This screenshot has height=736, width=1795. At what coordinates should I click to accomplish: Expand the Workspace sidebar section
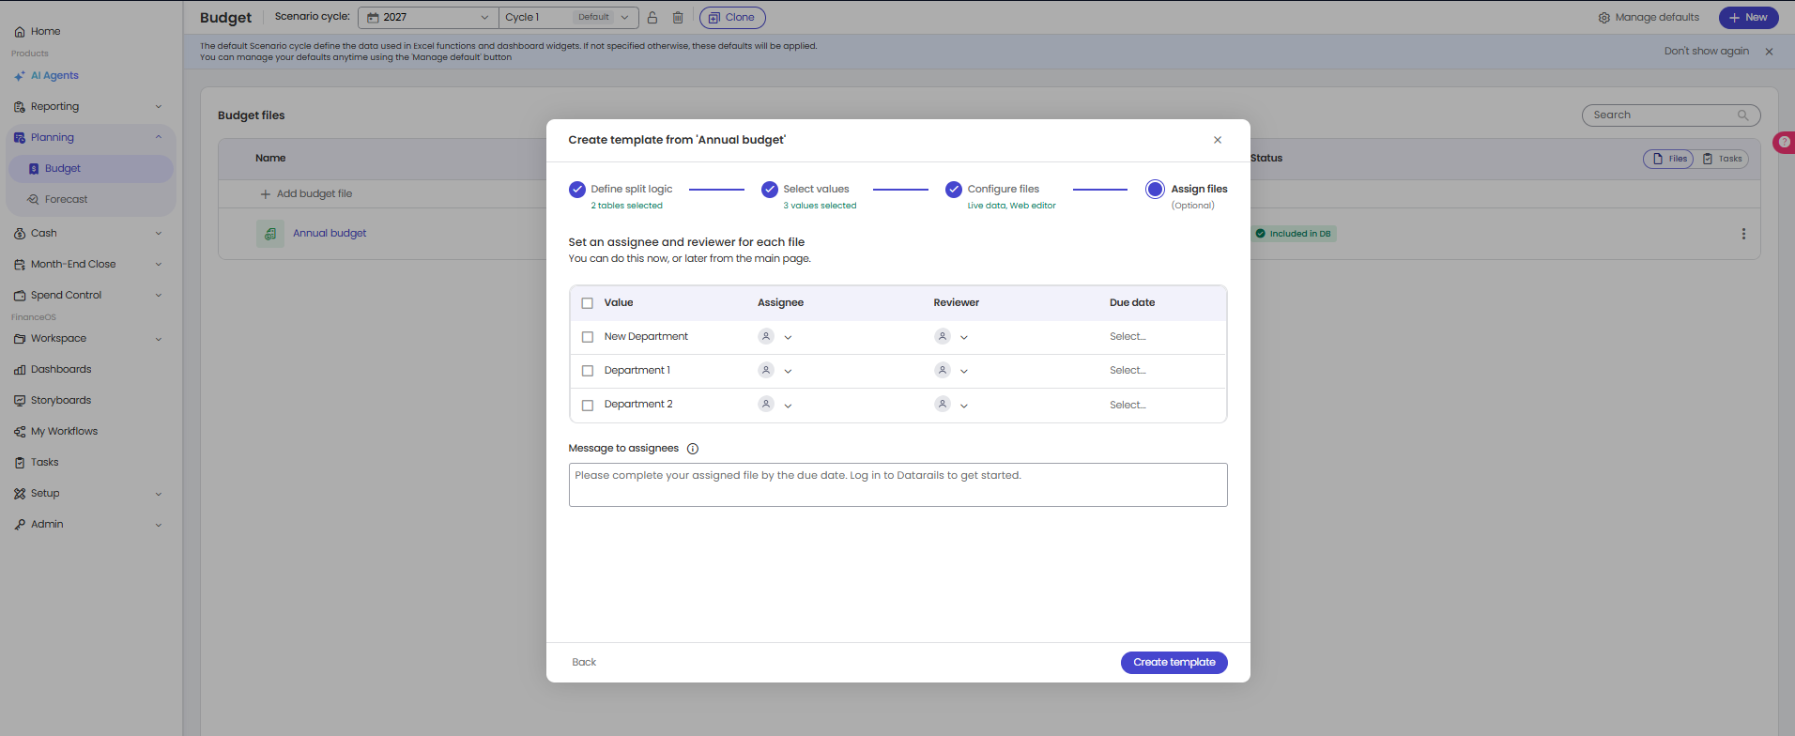(159, 339)
